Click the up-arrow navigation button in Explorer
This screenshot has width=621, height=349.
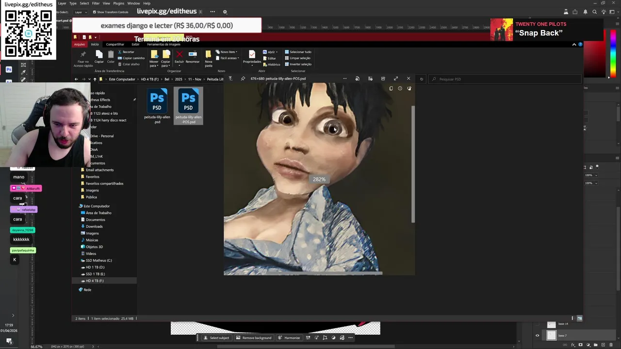click(95, 79)
